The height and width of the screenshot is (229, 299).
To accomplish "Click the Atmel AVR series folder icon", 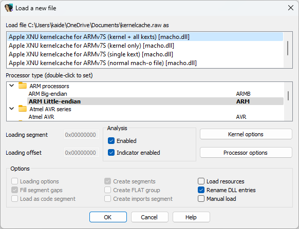I will click(x=23, y=109).
